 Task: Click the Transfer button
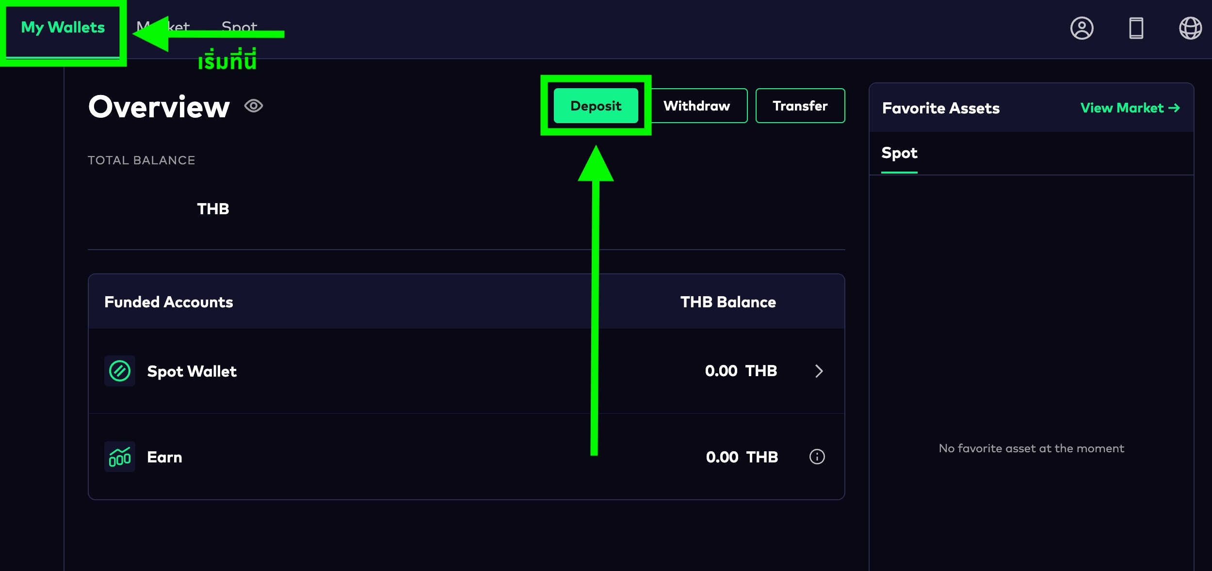point(800,106)
